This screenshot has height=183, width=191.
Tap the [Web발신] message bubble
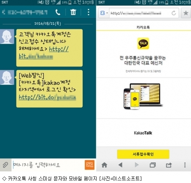click(49, 89)
